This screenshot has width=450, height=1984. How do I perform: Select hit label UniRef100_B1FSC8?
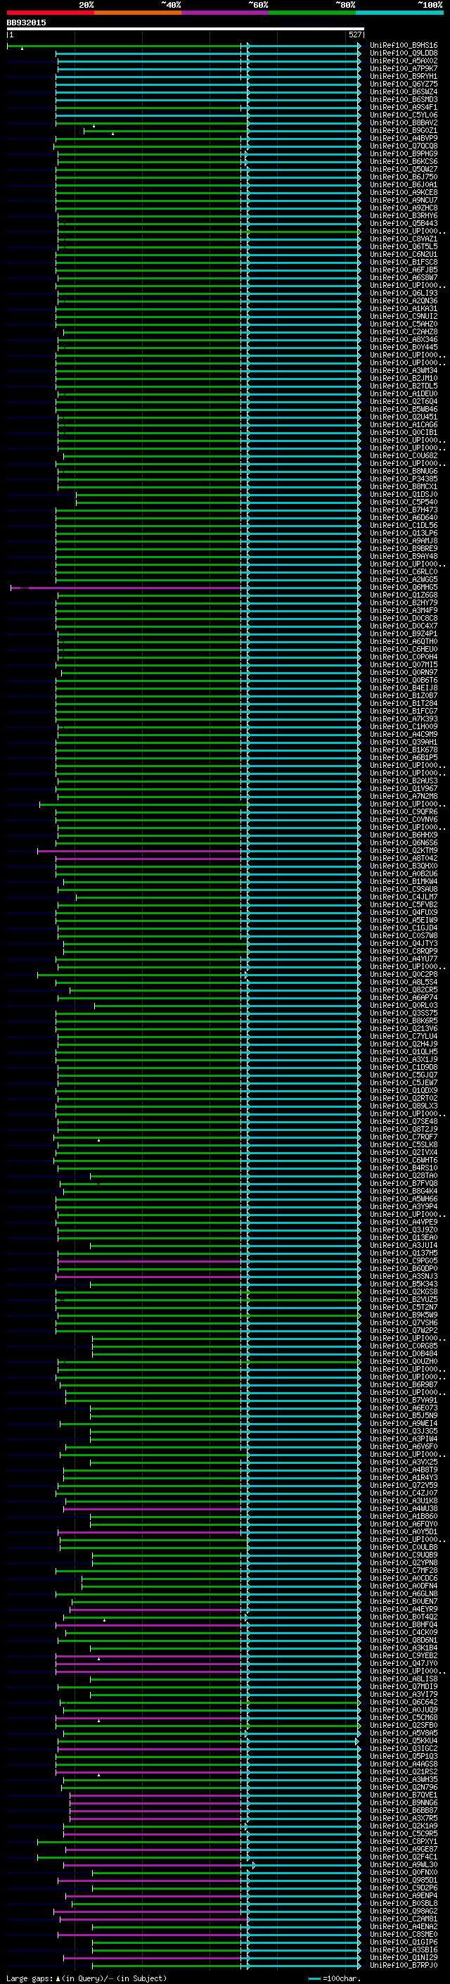click(404, 262)
